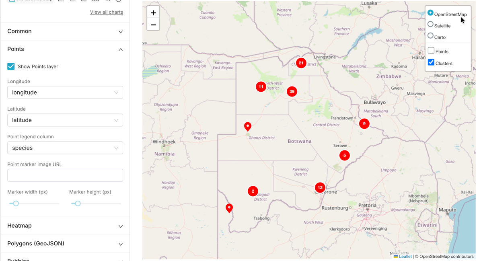Open the View all charts link

(x=107, y=12)
